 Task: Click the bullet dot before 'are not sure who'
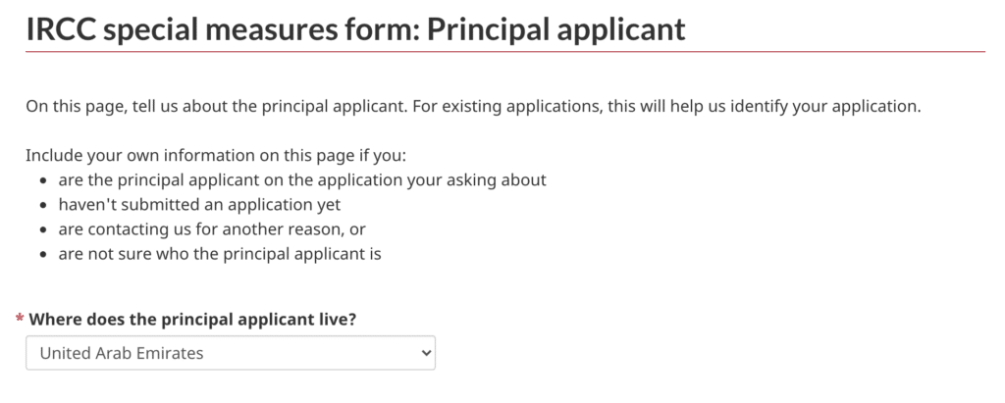44,255
